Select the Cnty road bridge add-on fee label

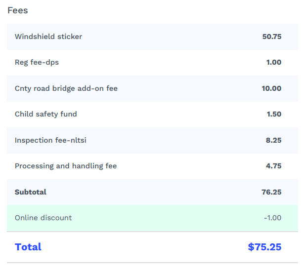click(66, 88)
